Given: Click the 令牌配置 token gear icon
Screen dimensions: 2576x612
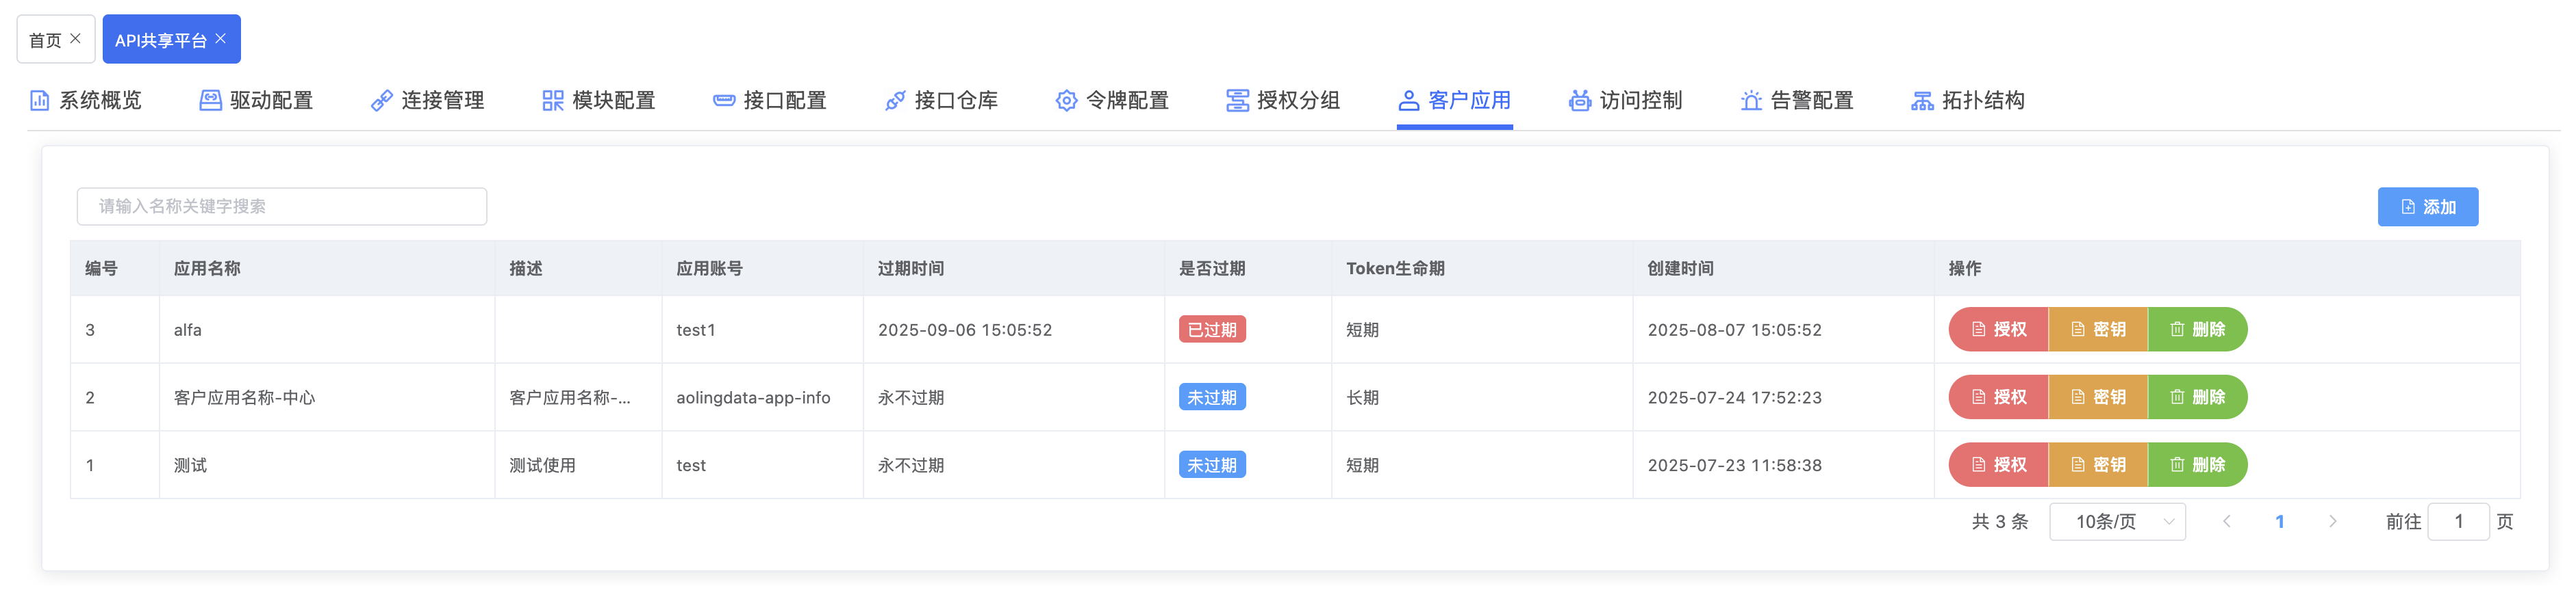Looking at the screenshot, I should tap(1066, 101).
